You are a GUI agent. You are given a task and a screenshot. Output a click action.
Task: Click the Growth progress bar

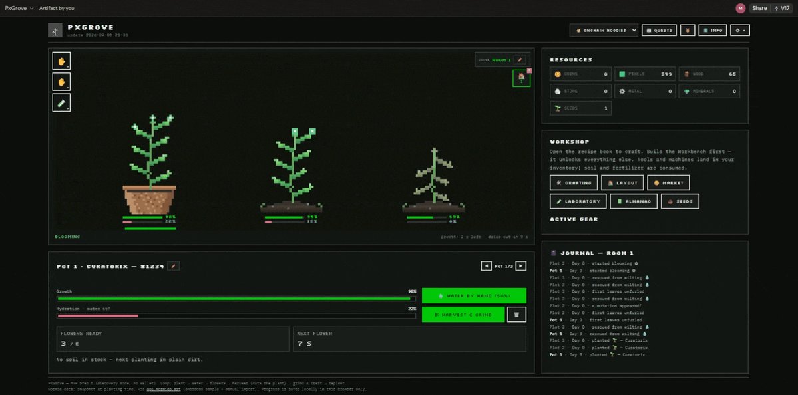[236, 299]
